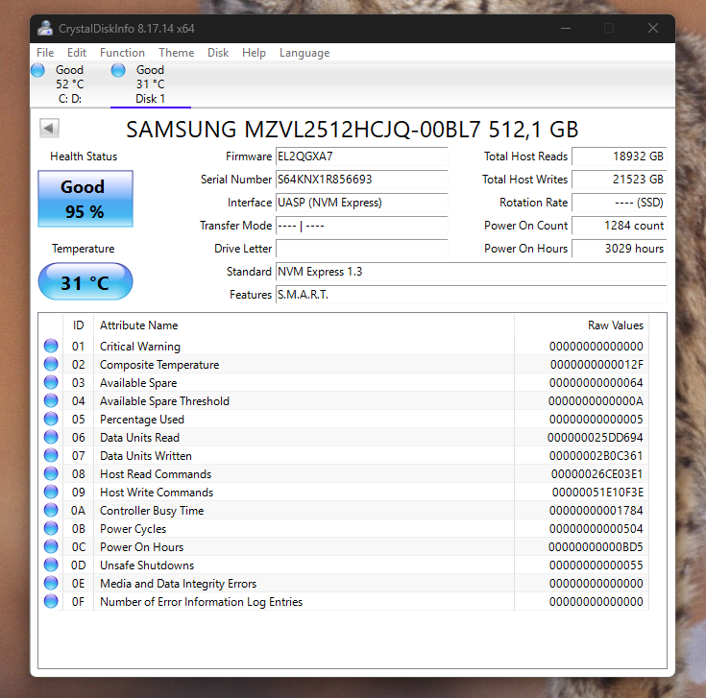Select the Critical Warning attribute name
Screen dimensions: 706x698
coord(140,346)
